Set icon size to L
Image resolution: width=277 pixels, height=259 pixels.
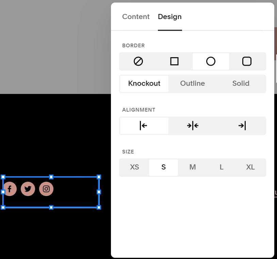222,167
